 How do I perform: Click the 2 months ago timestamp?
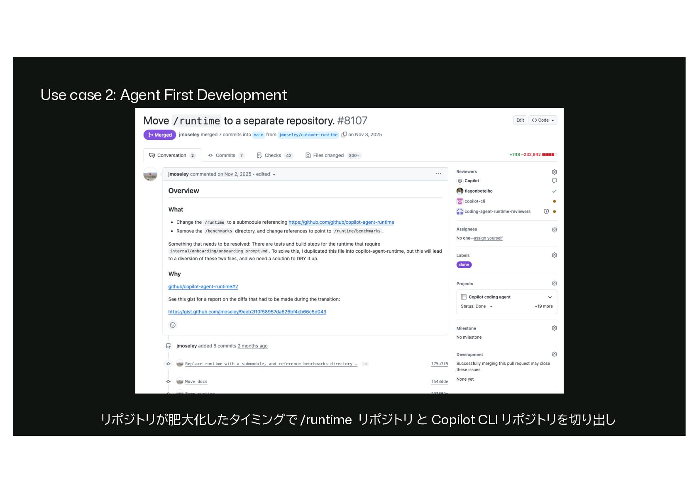[252, 346]
